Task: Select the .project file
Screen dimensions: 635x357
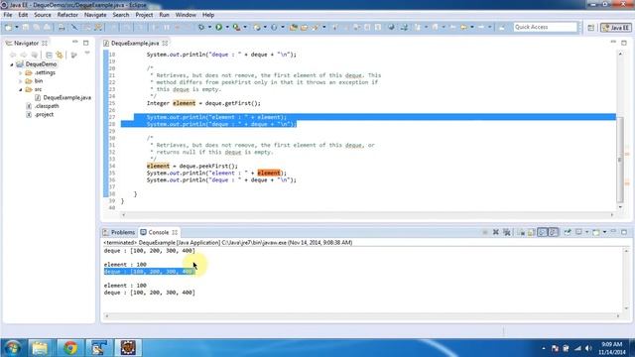Action: coord(44,115)
